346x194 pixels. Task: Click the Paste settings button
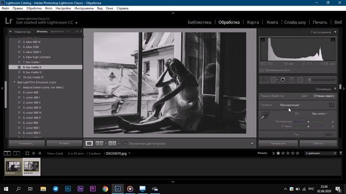64,143
